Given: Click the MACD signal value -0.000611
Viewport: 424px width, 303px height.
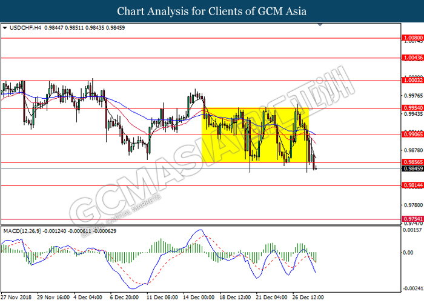Looking at the screenshot, I should coord(79,231).
